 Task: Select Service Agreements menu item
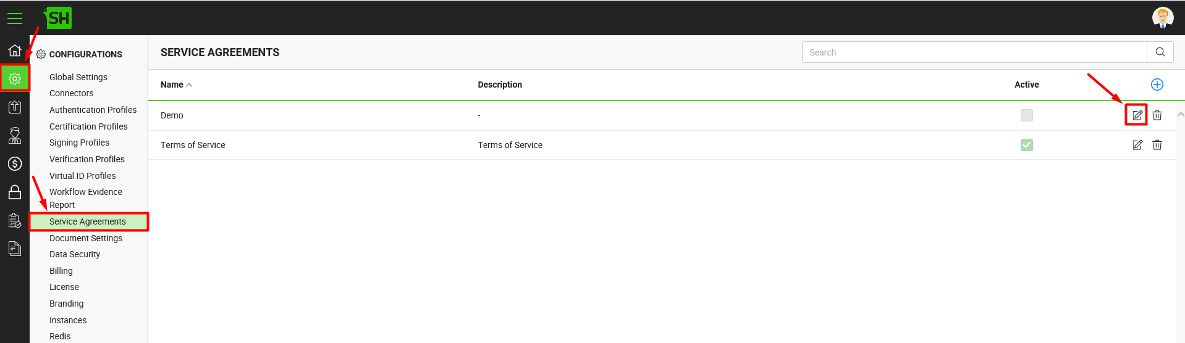point(88,221)
